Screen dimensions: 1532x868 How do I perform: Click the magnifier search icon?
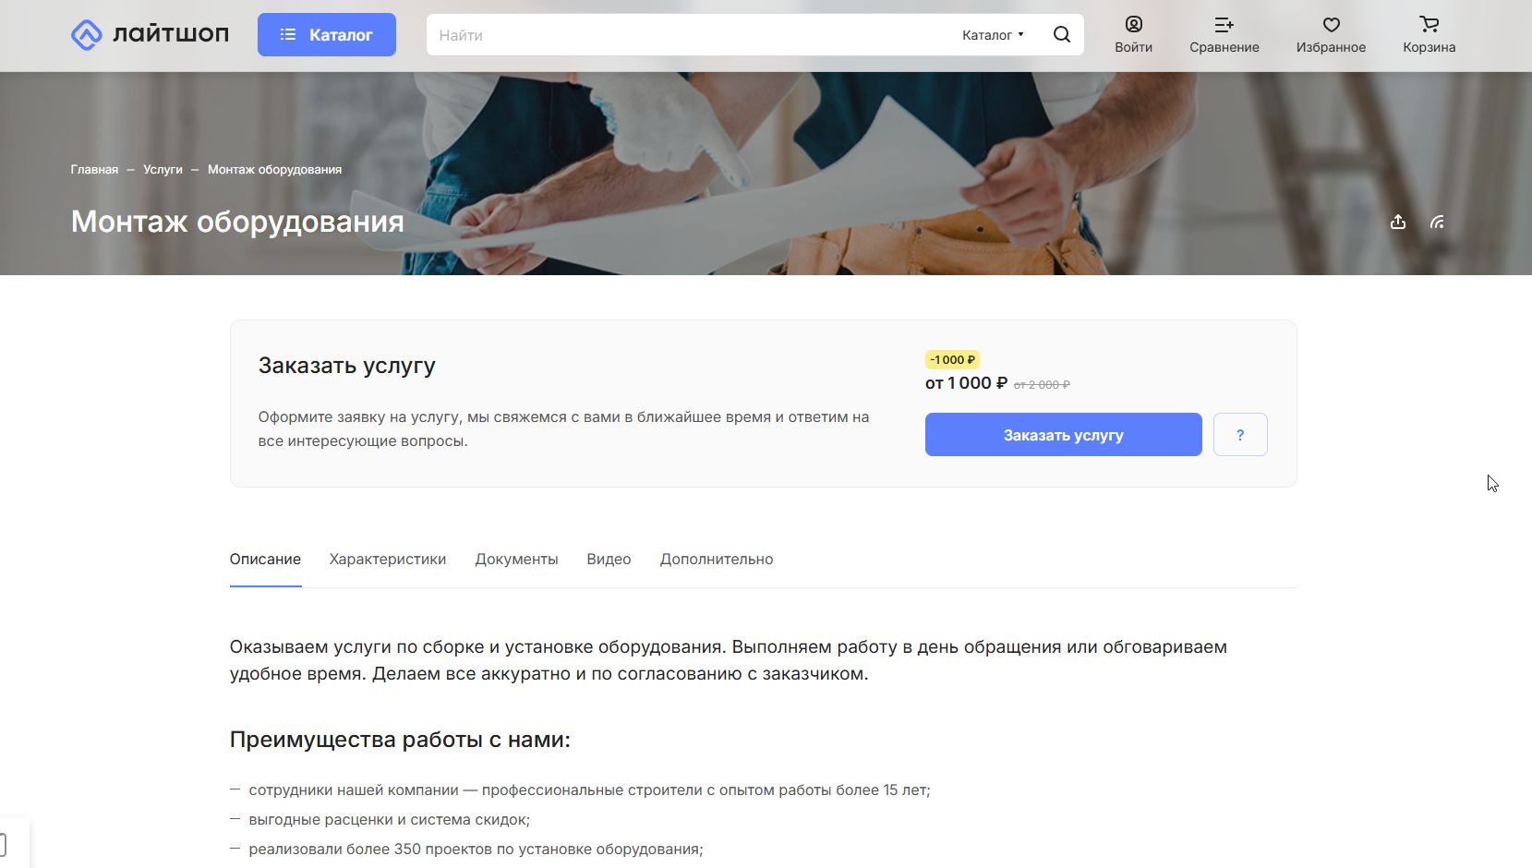tap(1062, 35)
